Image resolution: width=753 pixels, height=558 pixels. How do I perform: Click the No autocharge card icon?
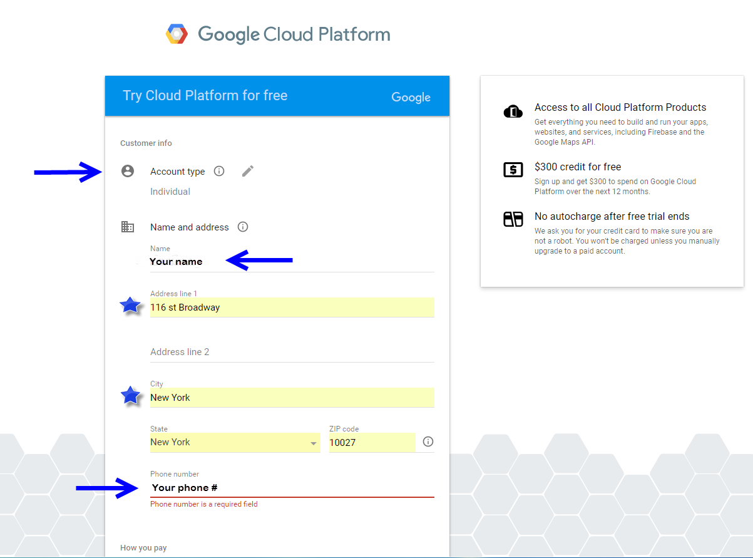pos(513,219)
